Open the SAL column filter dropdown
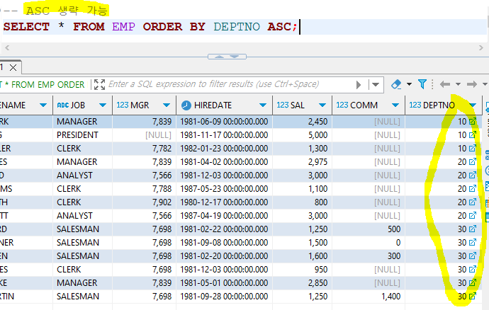Screen dimensions: 489x310 point(322,105)
